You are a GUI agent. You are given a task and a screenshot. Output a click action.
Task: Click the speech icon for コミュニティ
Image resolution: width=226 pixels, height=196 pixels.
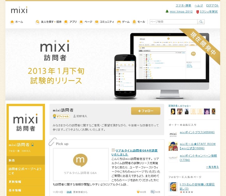coord(97,22)
